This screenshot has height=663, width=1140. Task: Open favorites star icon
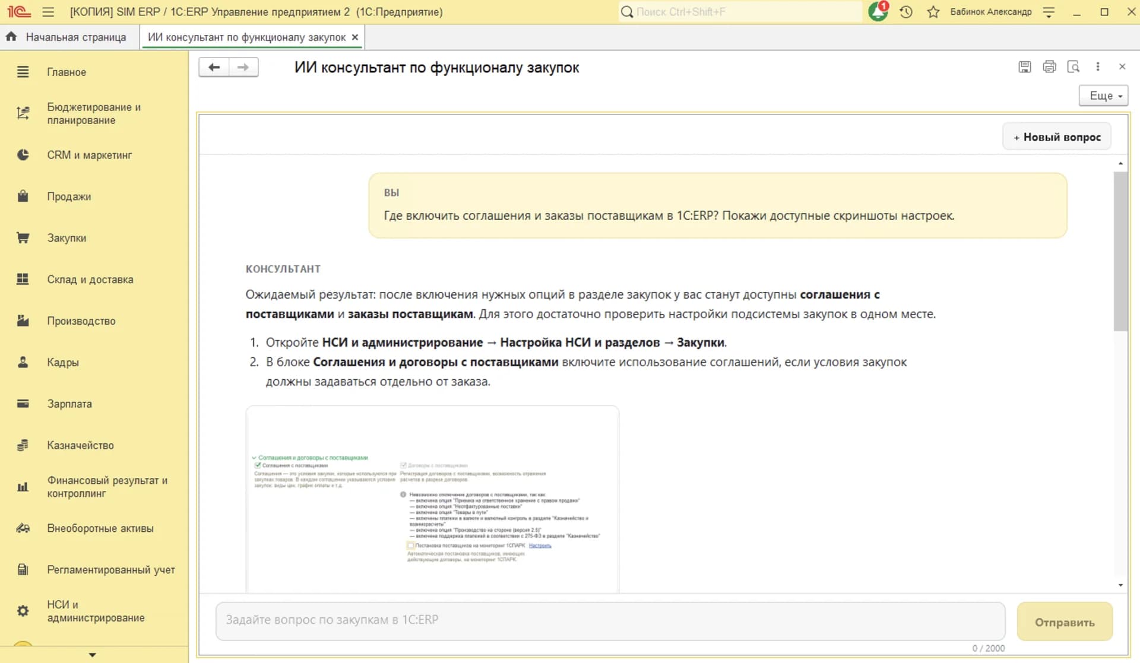click(x=933, y=12)
